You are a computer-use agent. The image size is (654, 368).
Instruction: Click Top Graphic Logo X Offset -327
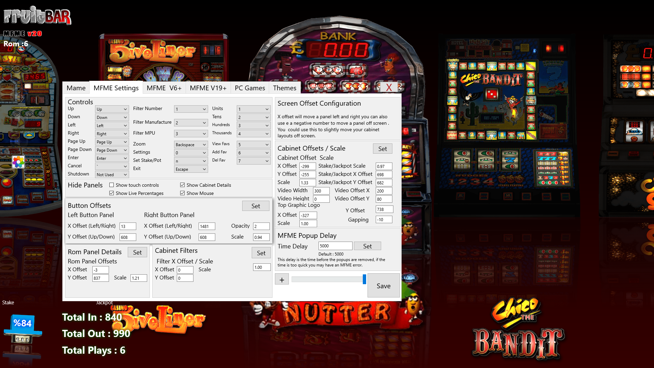point(308,215)
